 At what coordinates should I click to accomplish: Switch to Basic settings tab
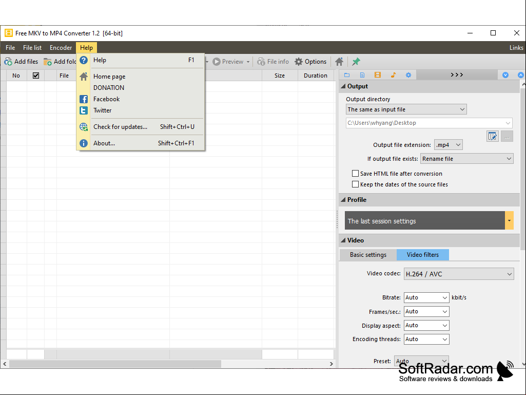tap(368, 255)
